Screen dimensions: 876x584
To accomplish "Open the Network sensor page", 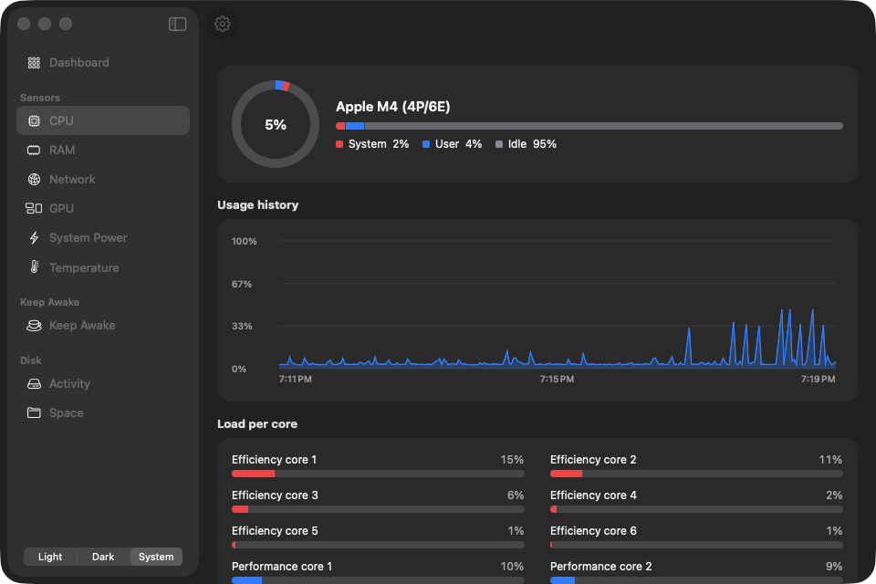I will point(103,179).
